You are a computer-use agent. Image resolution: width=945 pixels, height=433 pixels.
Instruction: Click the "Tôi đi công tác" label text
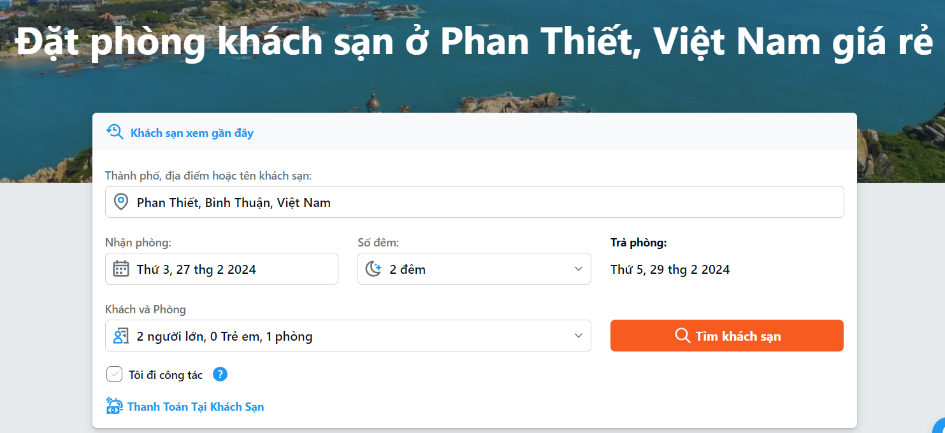tap(166, 375)
